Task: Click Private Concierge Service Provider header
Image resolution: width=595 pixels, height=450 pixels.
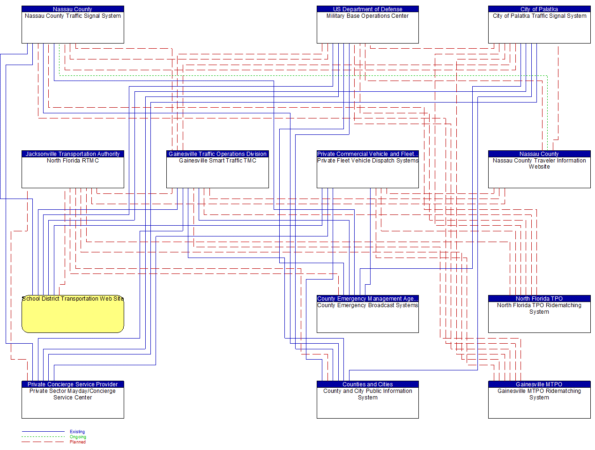Action: click(73, 384)
